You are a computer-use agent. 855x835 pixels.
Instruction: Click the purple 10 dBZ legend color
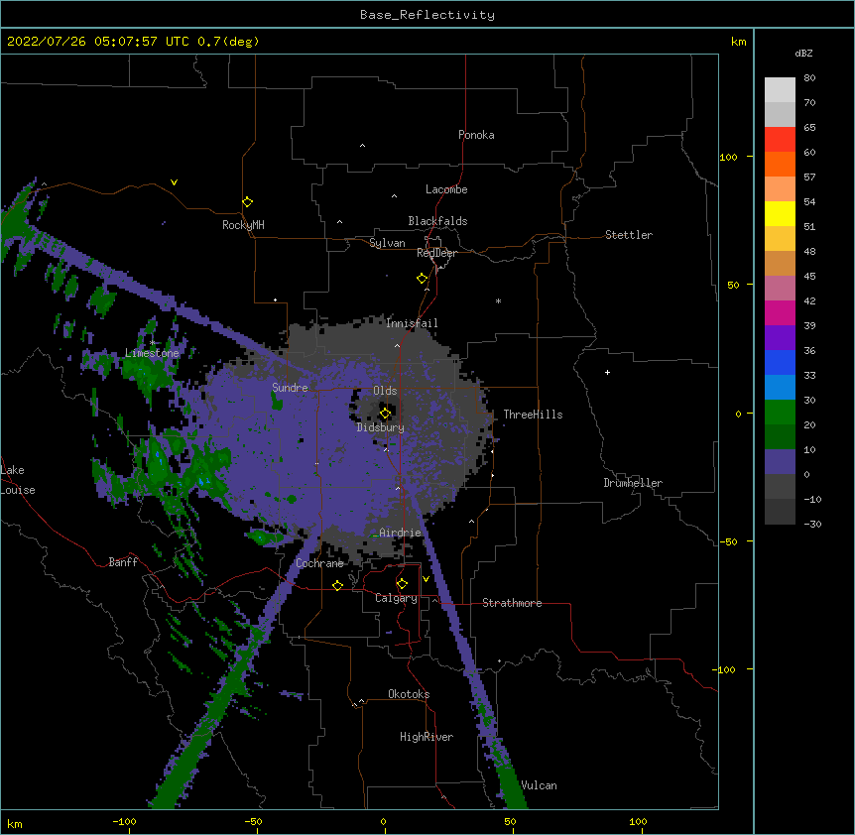click(780, 462)
